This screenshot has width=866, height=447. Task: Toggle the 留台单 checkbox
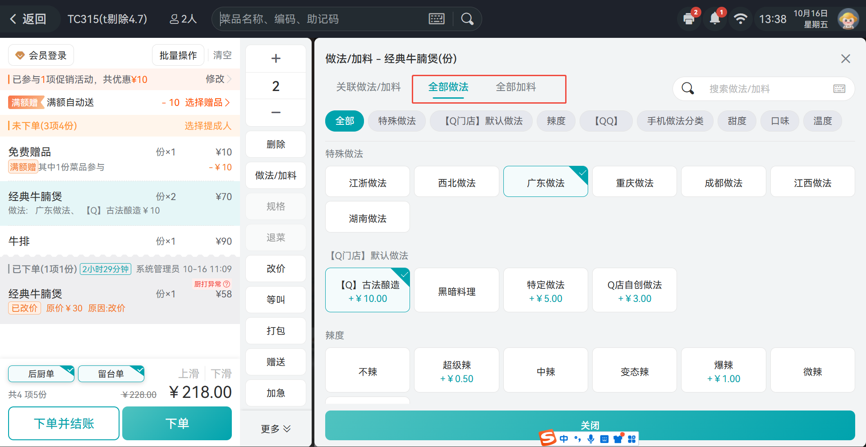111,374
